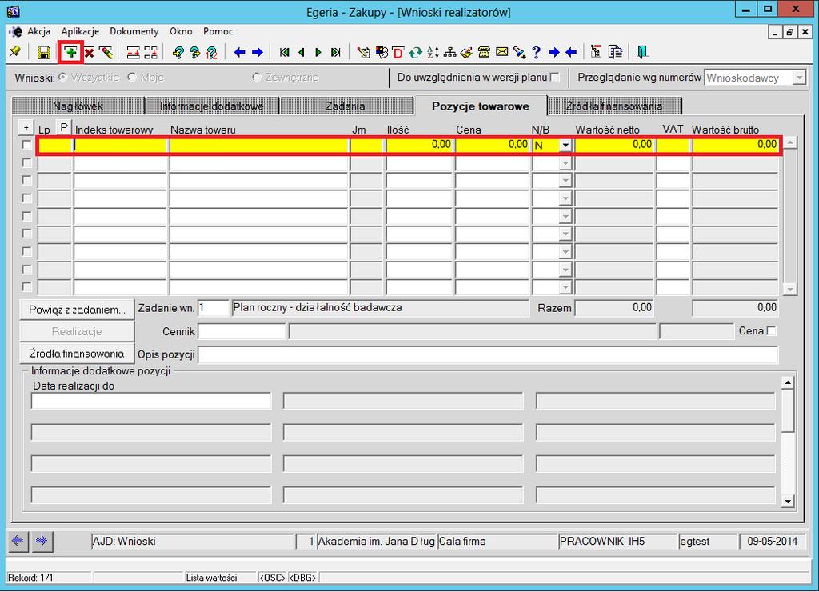819x592 pixels.
Task: Click into the Opis pozycji field
Action: (x=488, y=354)
